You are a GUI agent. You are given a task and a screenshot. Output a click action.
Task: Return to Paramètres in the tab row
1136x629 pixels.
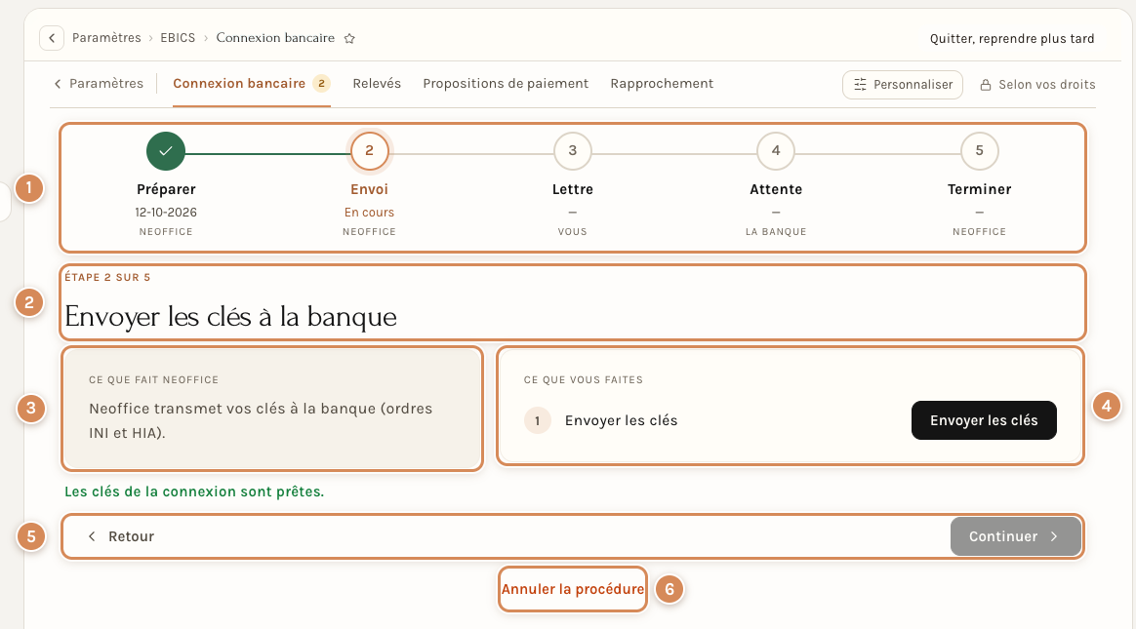click(99, 83)
